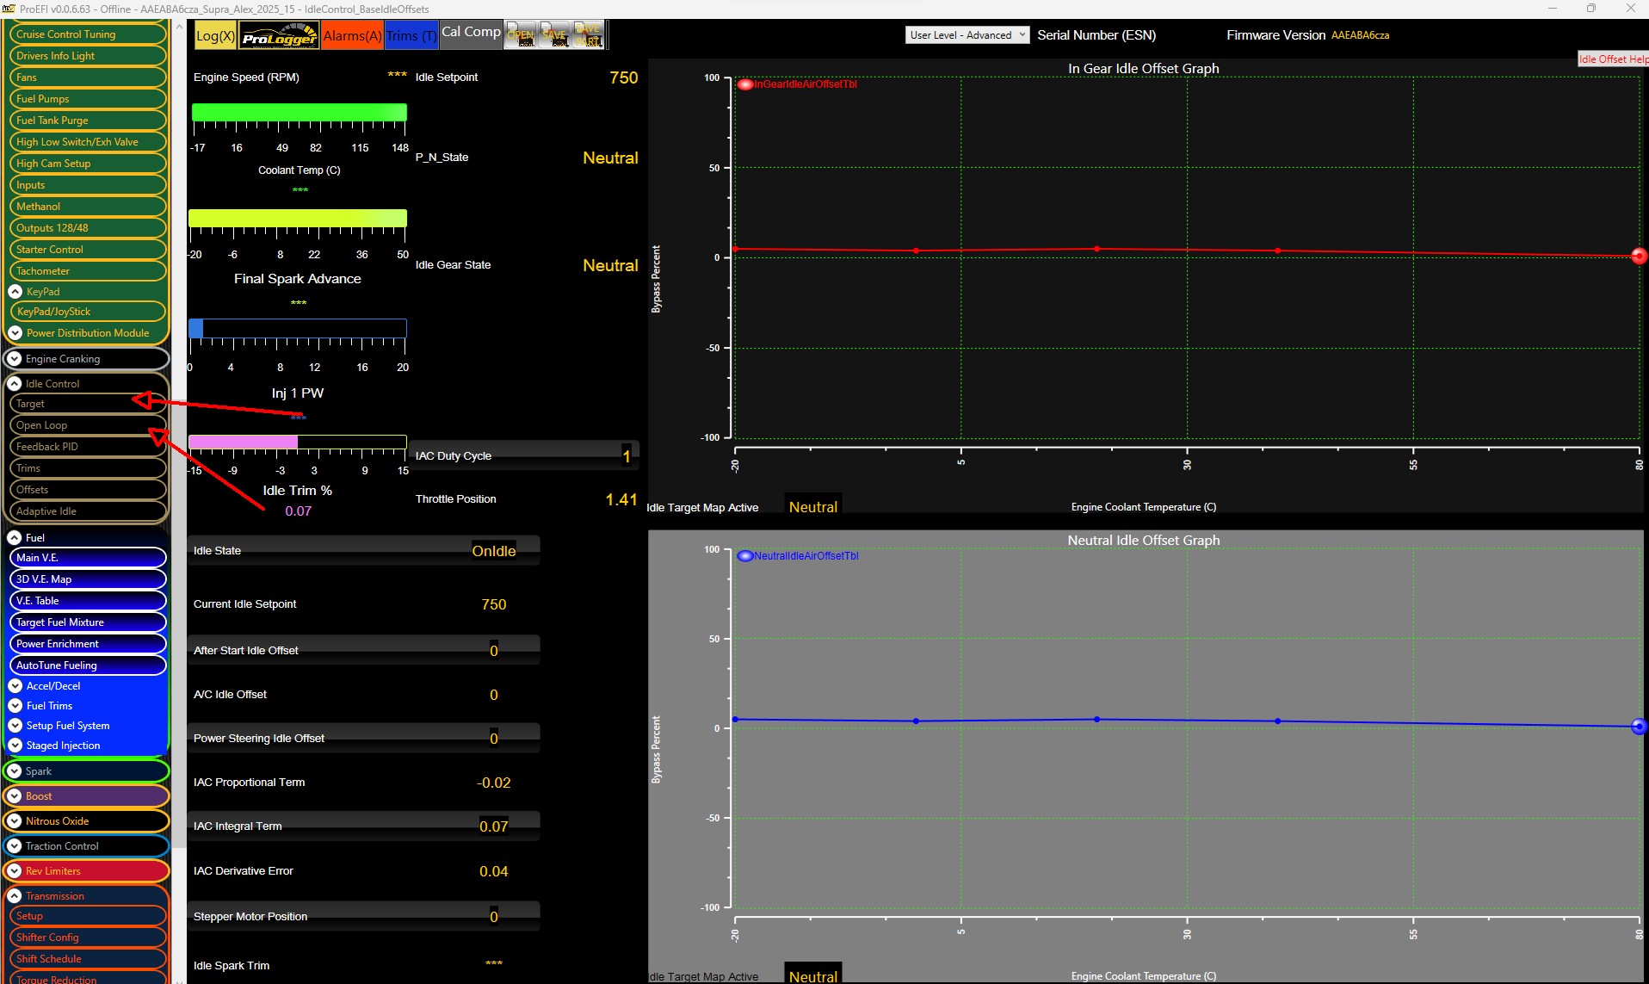This screenshot has height=984, width=1649.
Task: Open the ProLogger tool
Action: (279, 35)
